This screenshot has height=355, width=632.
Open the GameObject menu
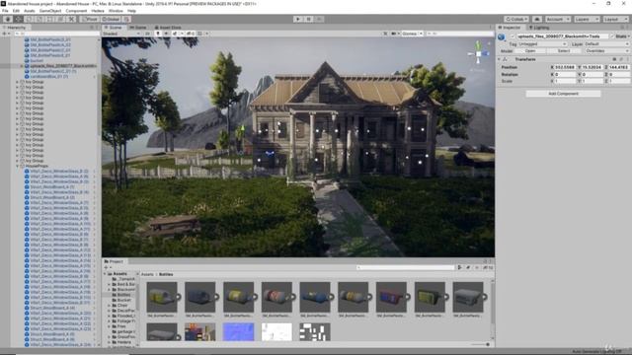point(50,11)
